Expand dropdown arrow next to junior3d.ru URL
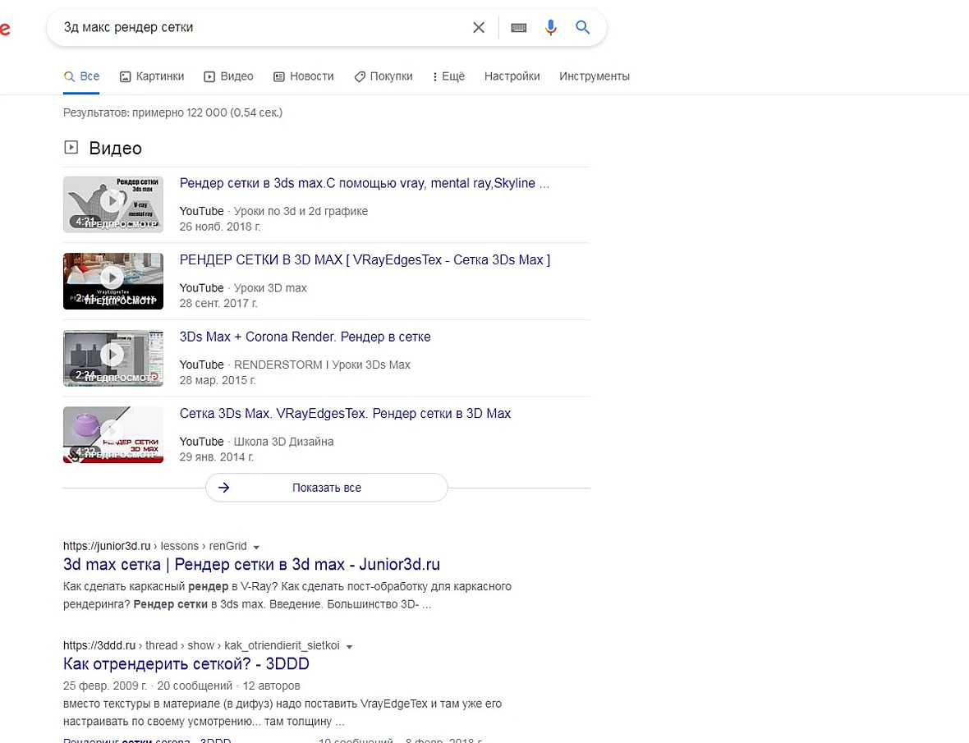This screenshot has width=969, height=743. [x=256, y=547]
